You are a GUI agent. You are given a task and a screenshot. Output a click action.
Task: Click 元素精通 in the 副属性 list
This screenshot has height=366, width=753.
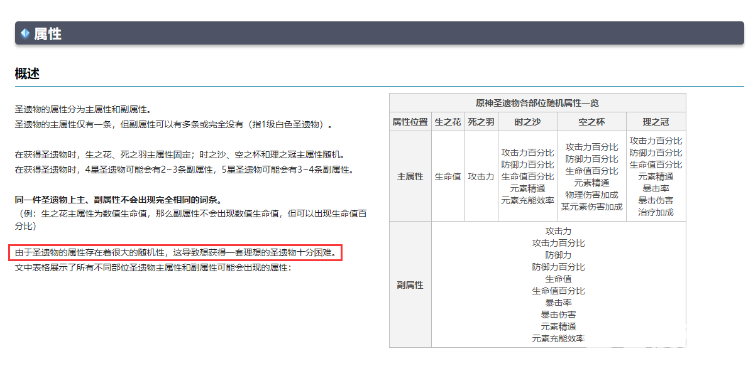pos(559,326)
